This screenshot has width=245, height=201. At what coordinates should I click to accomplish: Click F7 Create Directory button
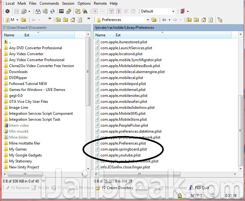tap(115, 188)
